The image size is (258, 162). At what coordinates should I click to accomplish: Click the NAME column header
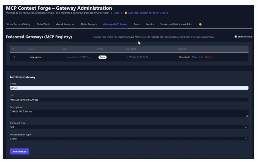pos(31,49)
